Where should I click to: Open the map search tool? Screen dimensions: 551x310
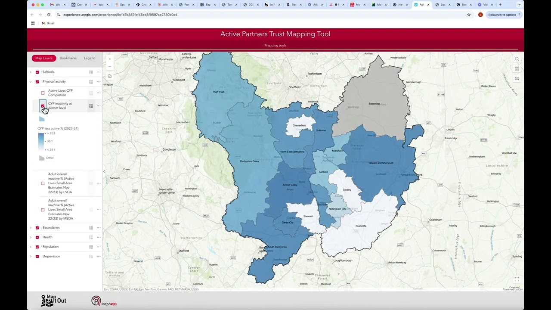pyautogui.click(x=517, y=59)
